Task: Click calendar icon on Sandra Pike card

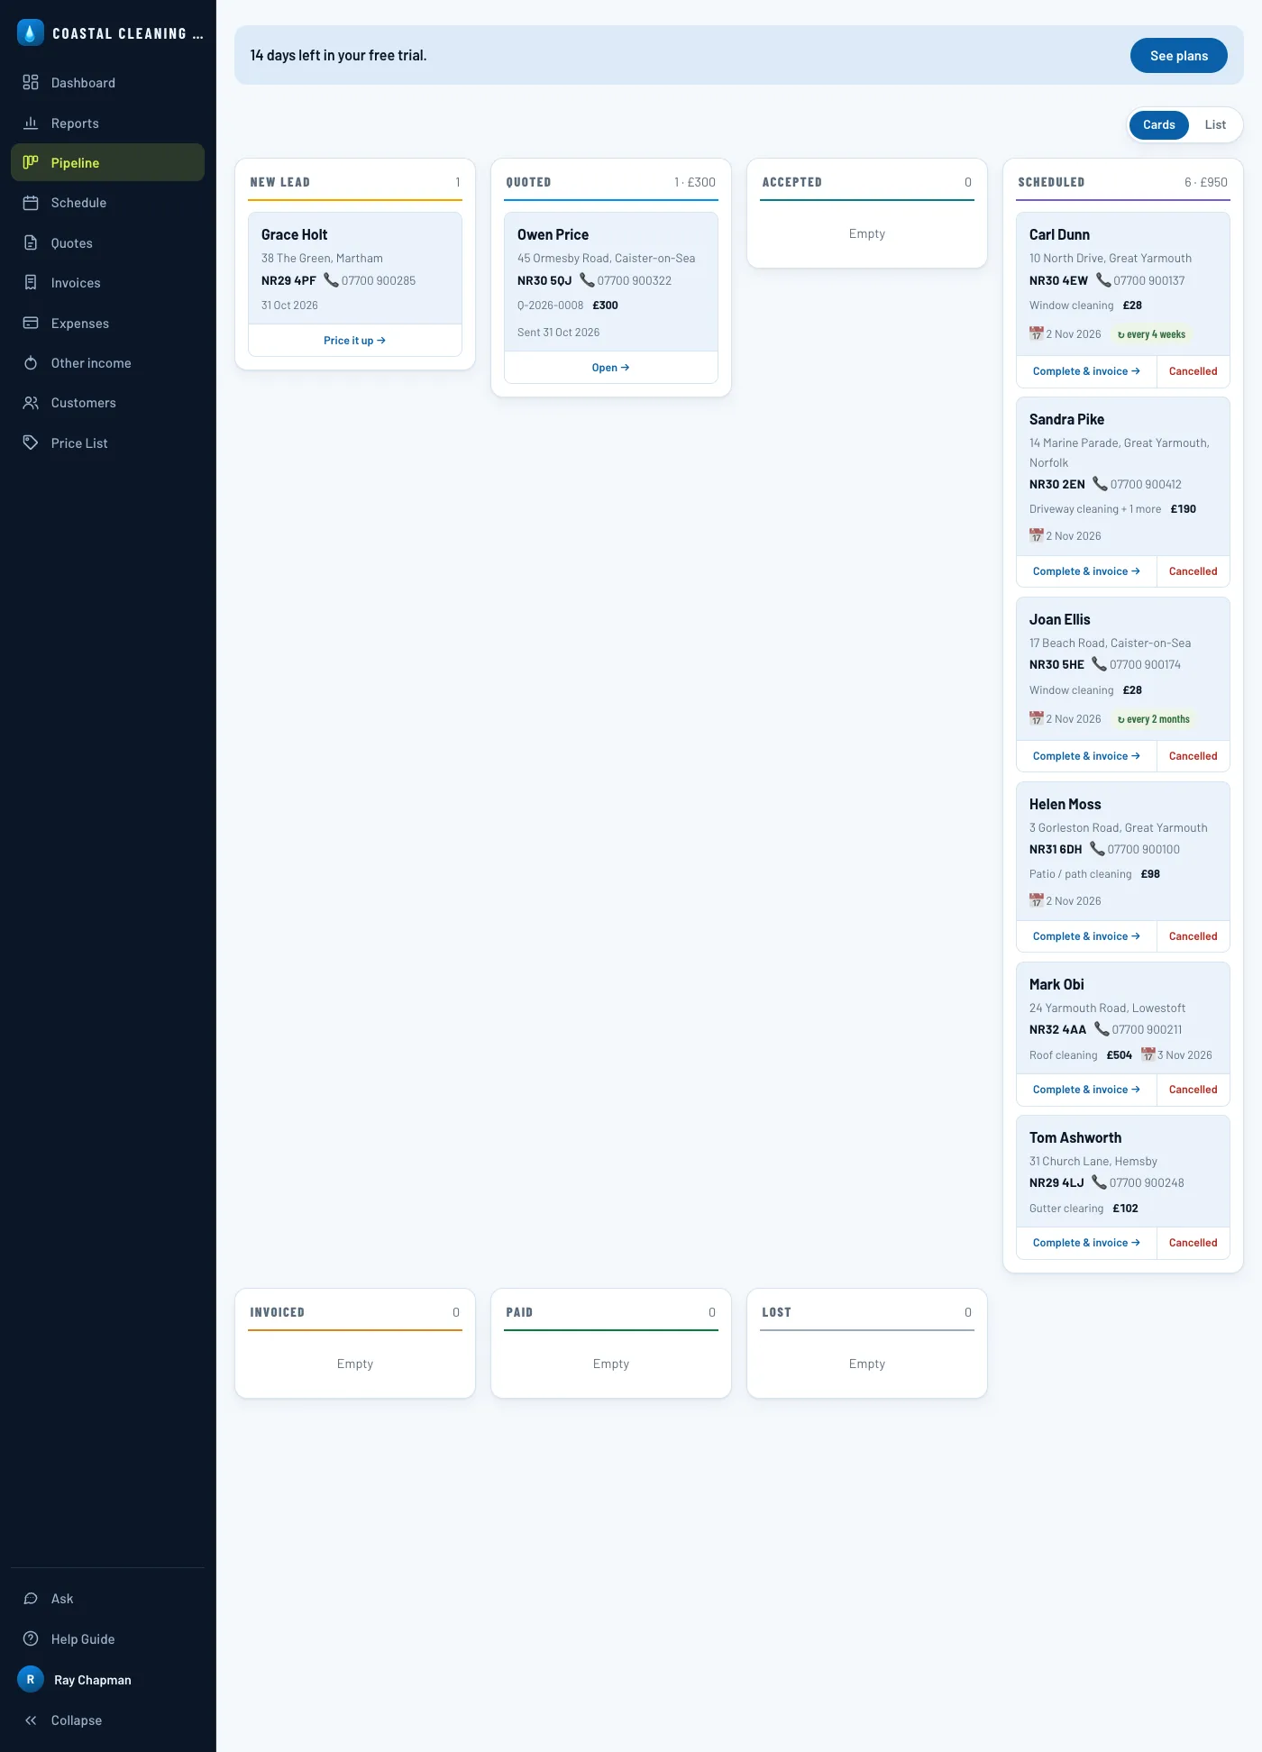Action: (1037, 535)
